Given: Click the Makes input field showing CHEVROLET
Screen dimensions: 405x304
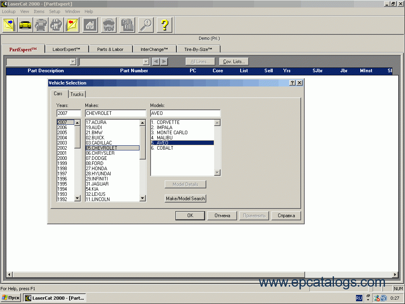Looking at the screenshot, I should 115,113.
